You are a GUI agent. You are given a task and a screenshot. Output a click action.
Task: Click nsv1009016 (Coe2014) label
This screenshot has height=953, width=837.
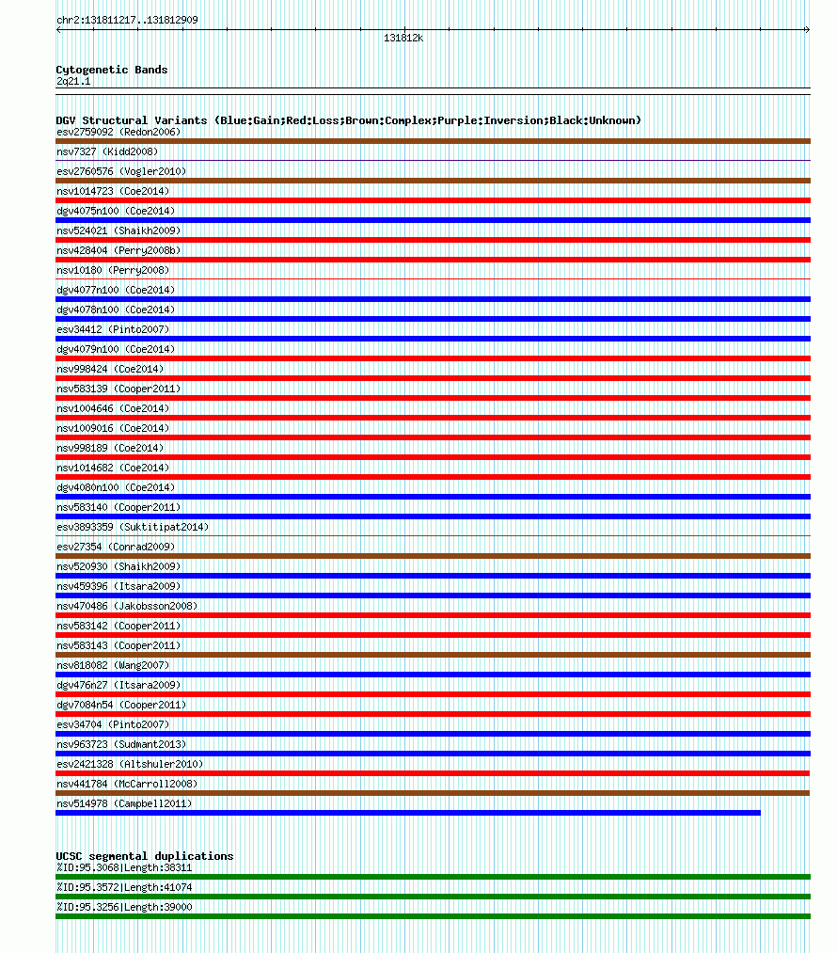[113, 428]
